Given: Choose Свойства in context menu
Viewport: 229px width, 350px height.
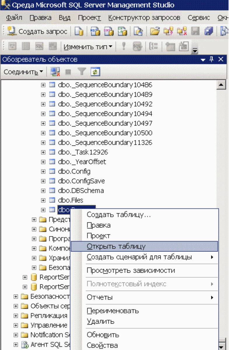Looking at the screenshot, I should [x=145, y=346].
